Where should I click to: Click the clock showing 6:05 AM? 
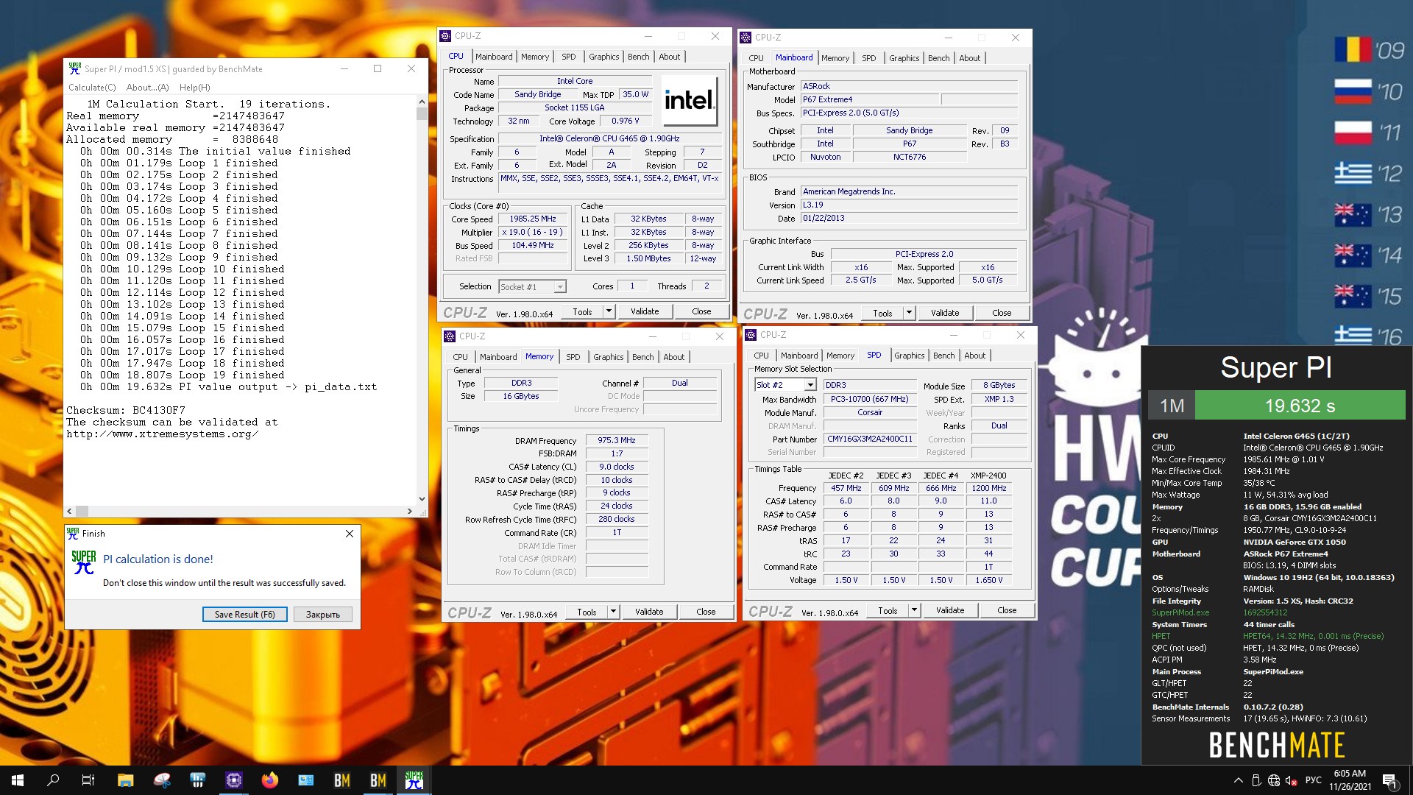tap(1350, 774)
